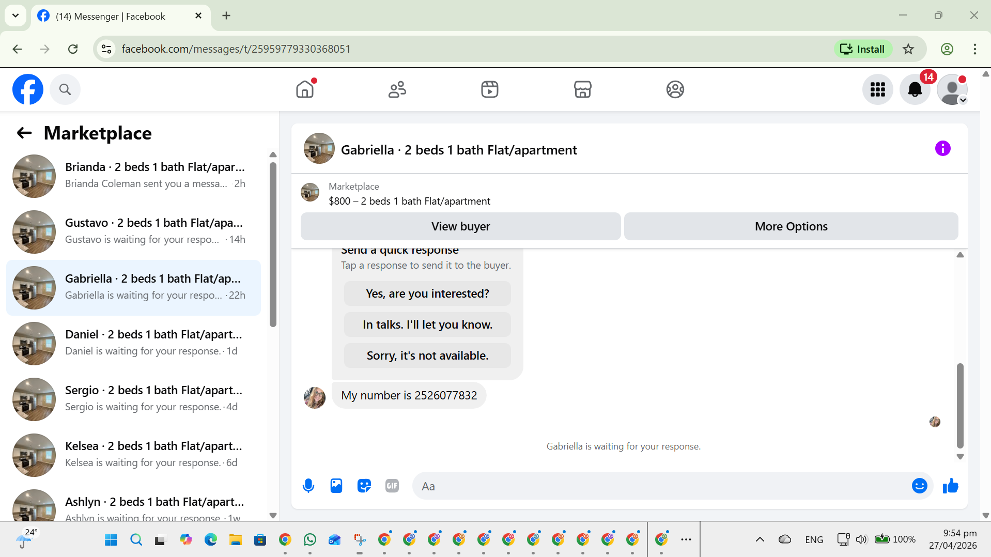Viewport: 991px width, 557px height.
Task: Reload the page
Action: coord(73,49)
